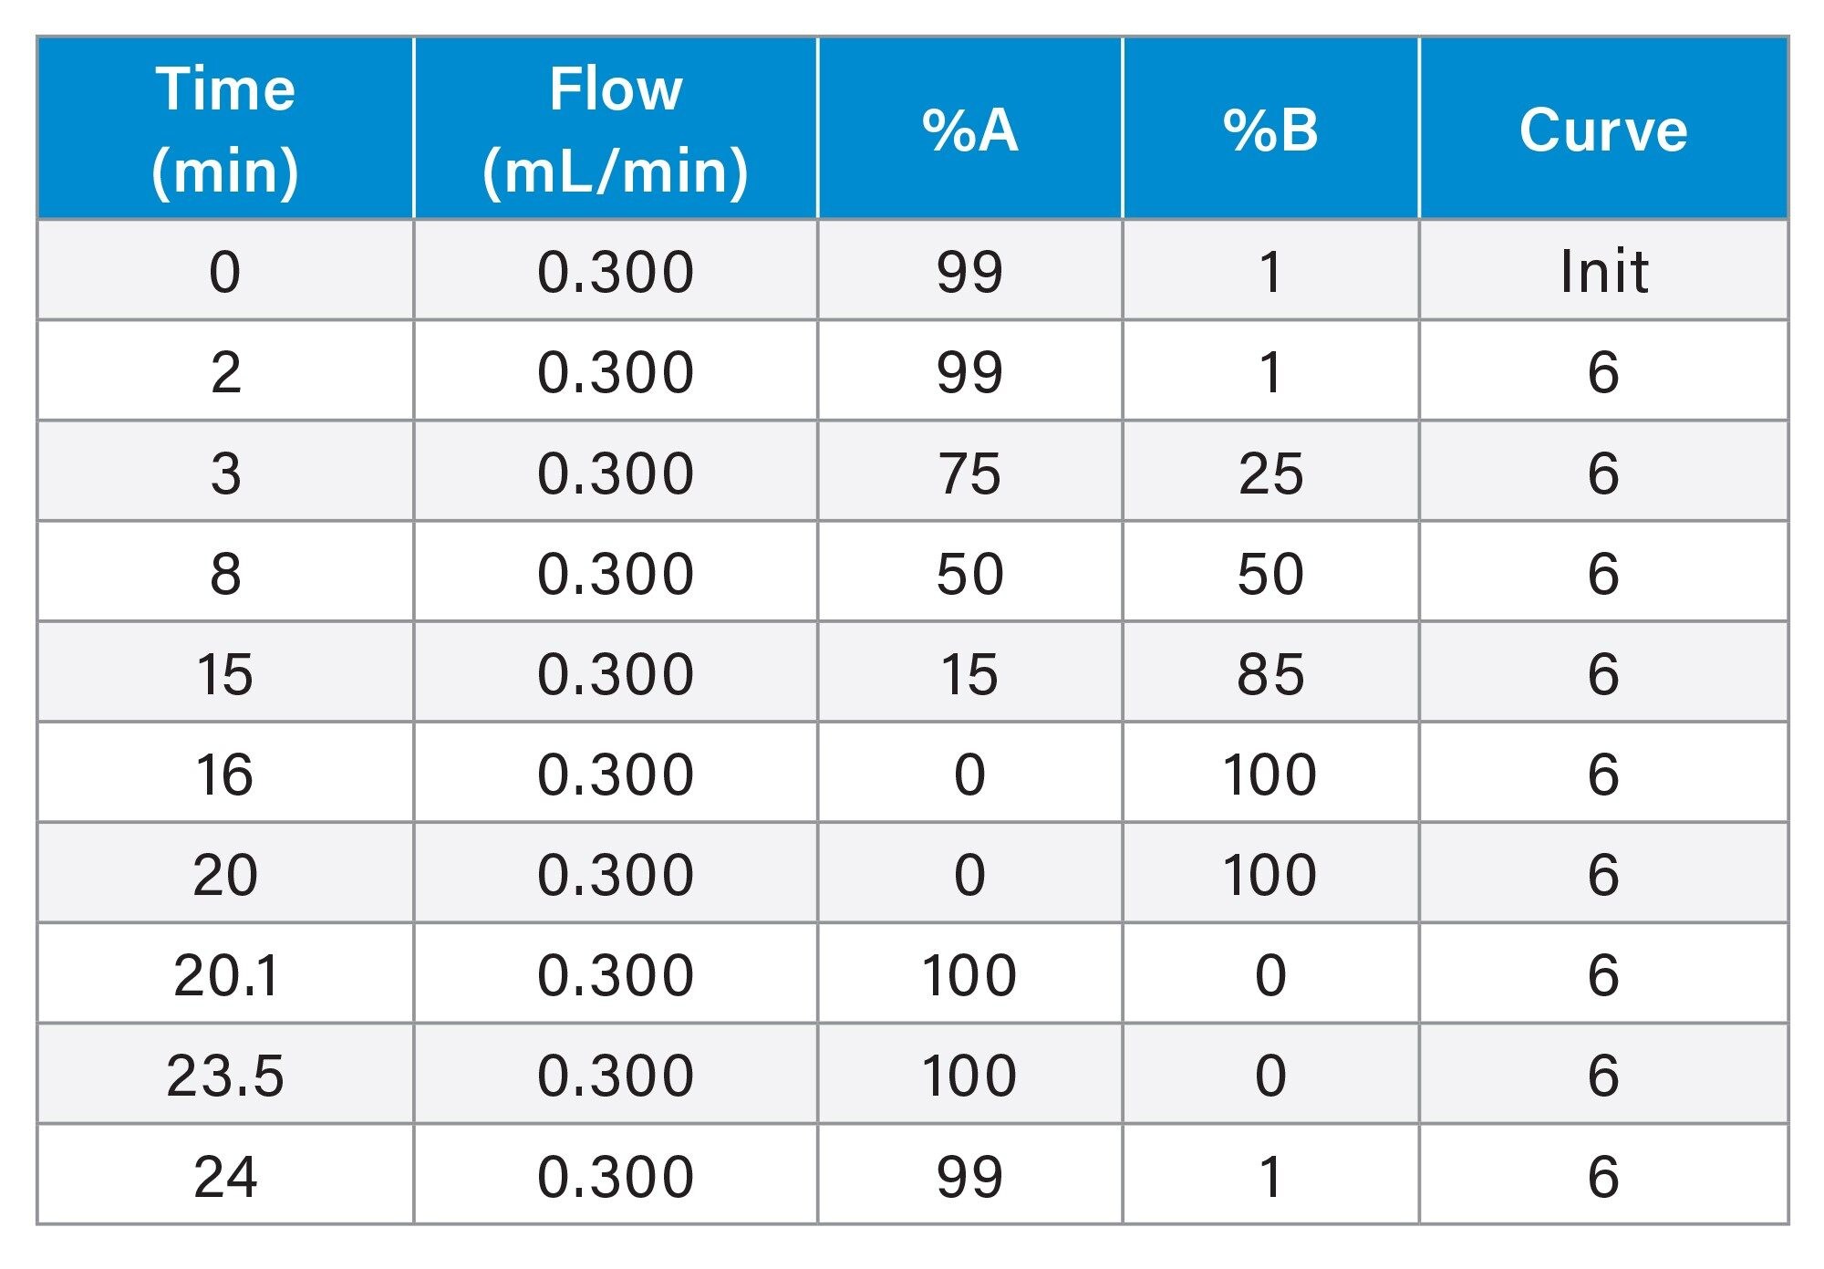The height and width of the screenshot is (1269, 1824).
Task: Click the Curve column header
Action: tap(1603, 129)
